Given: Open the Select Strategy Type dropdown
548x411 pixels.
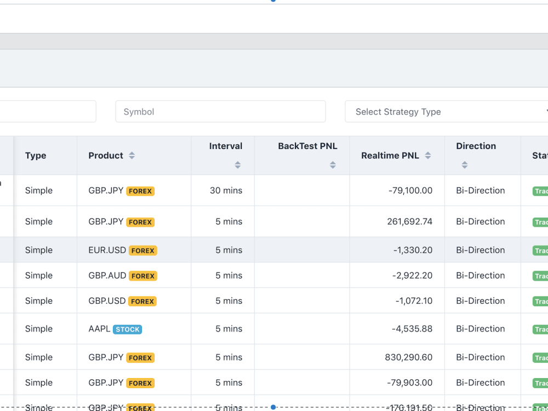Looking at the screenshot, I should pos(444,111).
